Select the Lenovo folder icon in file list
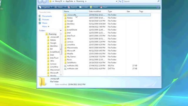The width and height of the screenshot is (188, 106). 65,42
